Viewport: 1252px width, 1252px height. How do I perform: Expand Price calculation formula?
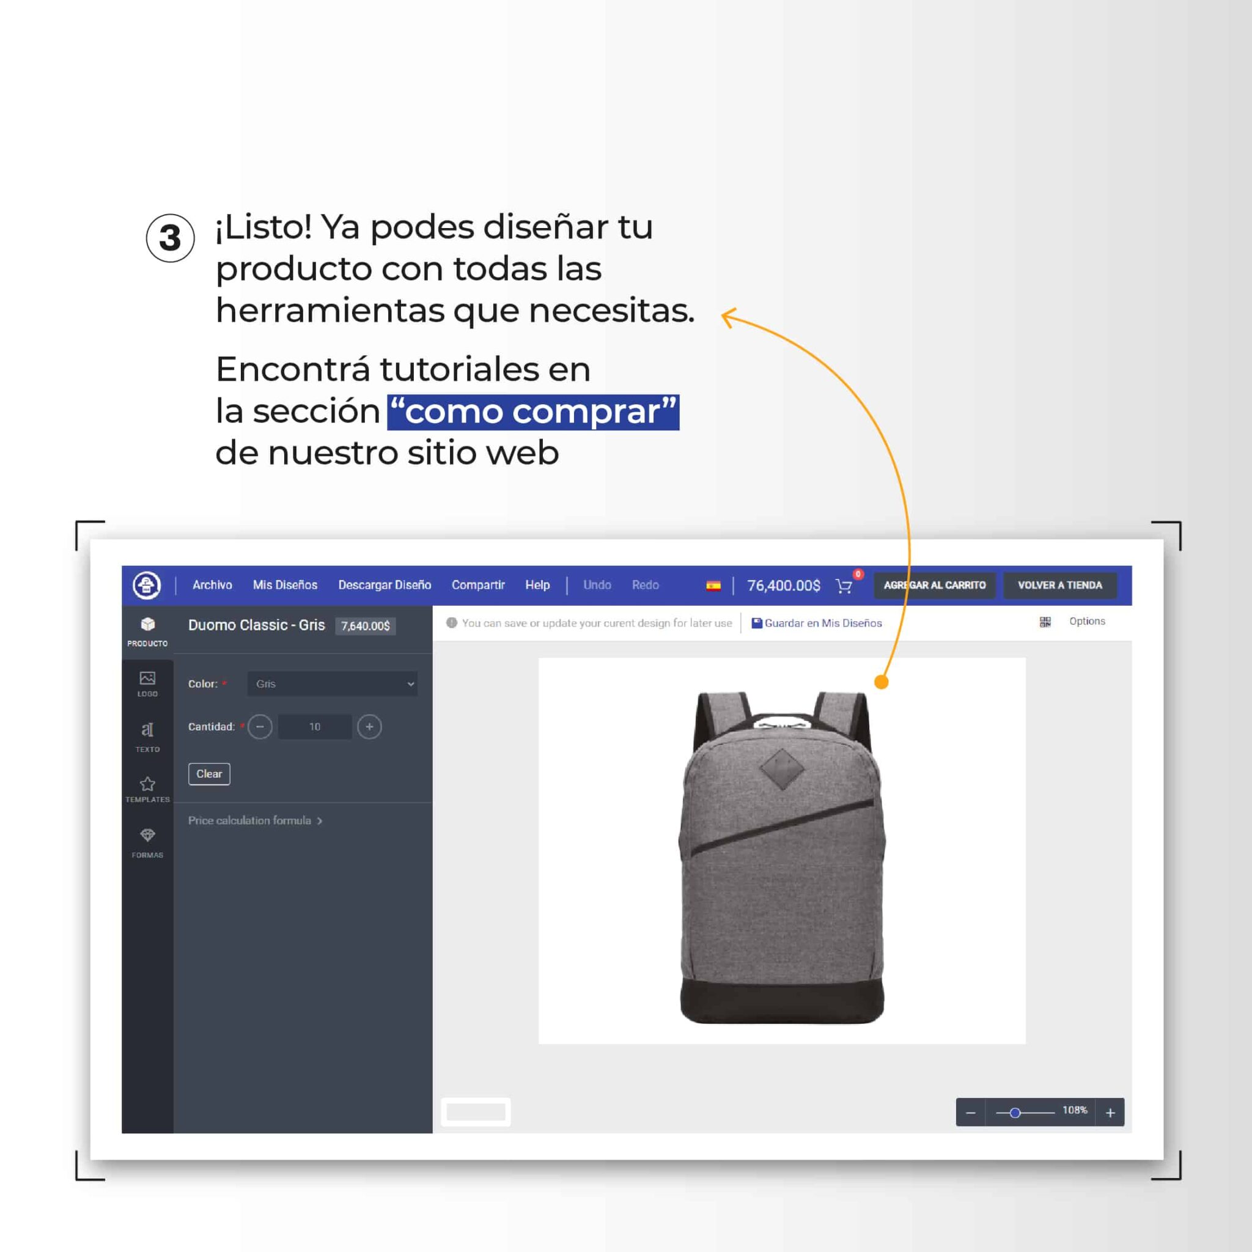coord(255,820)
